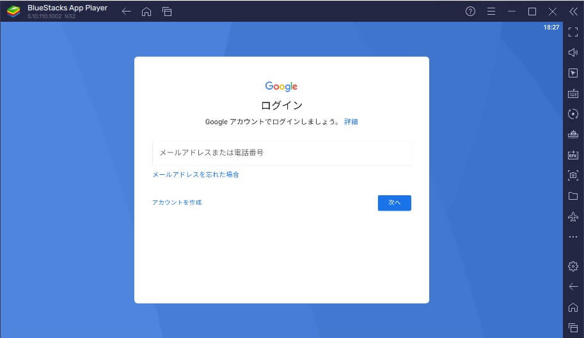Click the アカウントを作成 link
This screenshot has width=584, height=338.
click(177, 202)
